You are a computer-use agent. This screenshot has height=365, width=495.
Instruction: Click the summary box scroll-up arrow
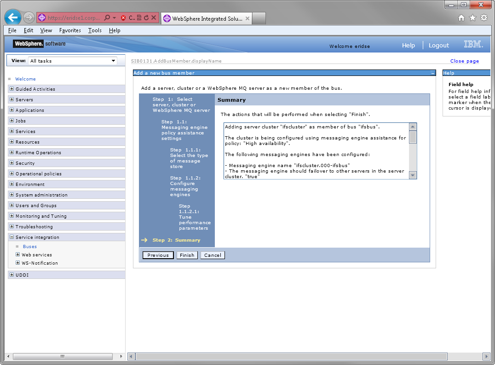[x=413, y=127]
